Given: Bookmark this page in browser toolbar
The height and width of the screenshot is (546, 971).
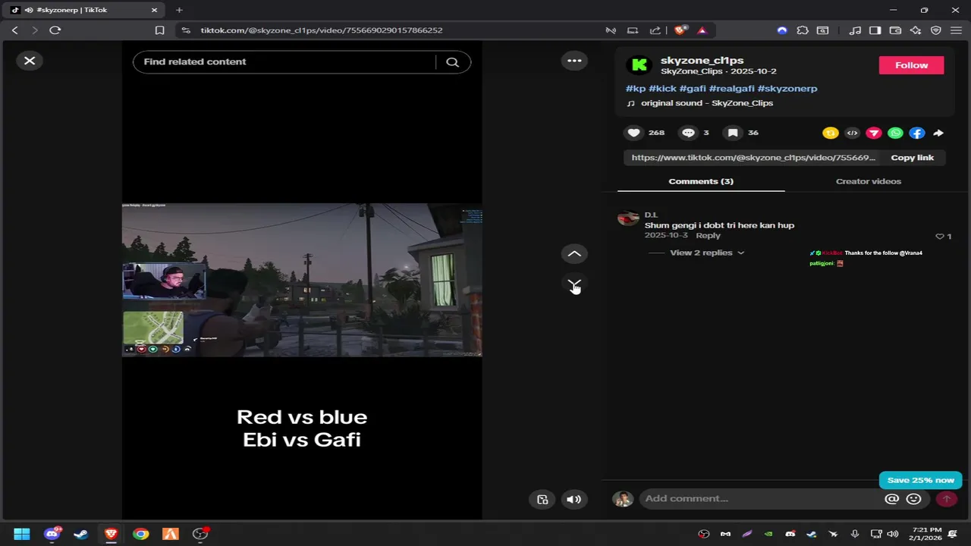Looking at the screenshot, I should pyautogui.click(x=159, y=30).
